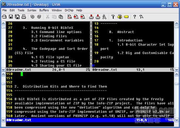Click the GVIM title bar application icon
This screenshot has width=180, height=128.
(4, 4)
